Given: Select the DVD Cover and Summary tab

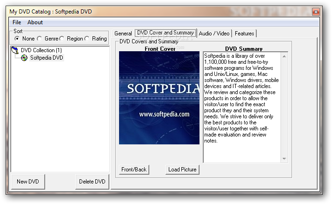Looking at the screenshot, I should tap(166, 33).
